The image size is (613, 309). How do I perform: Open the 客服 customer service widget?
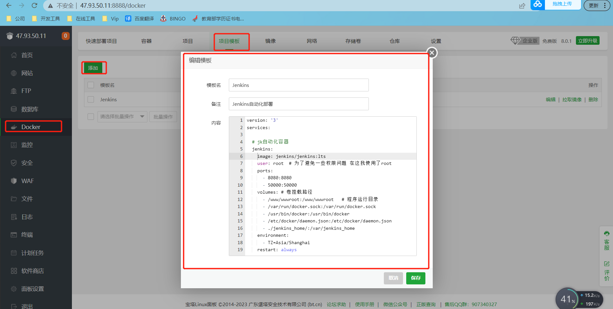[x=607, y=241]
